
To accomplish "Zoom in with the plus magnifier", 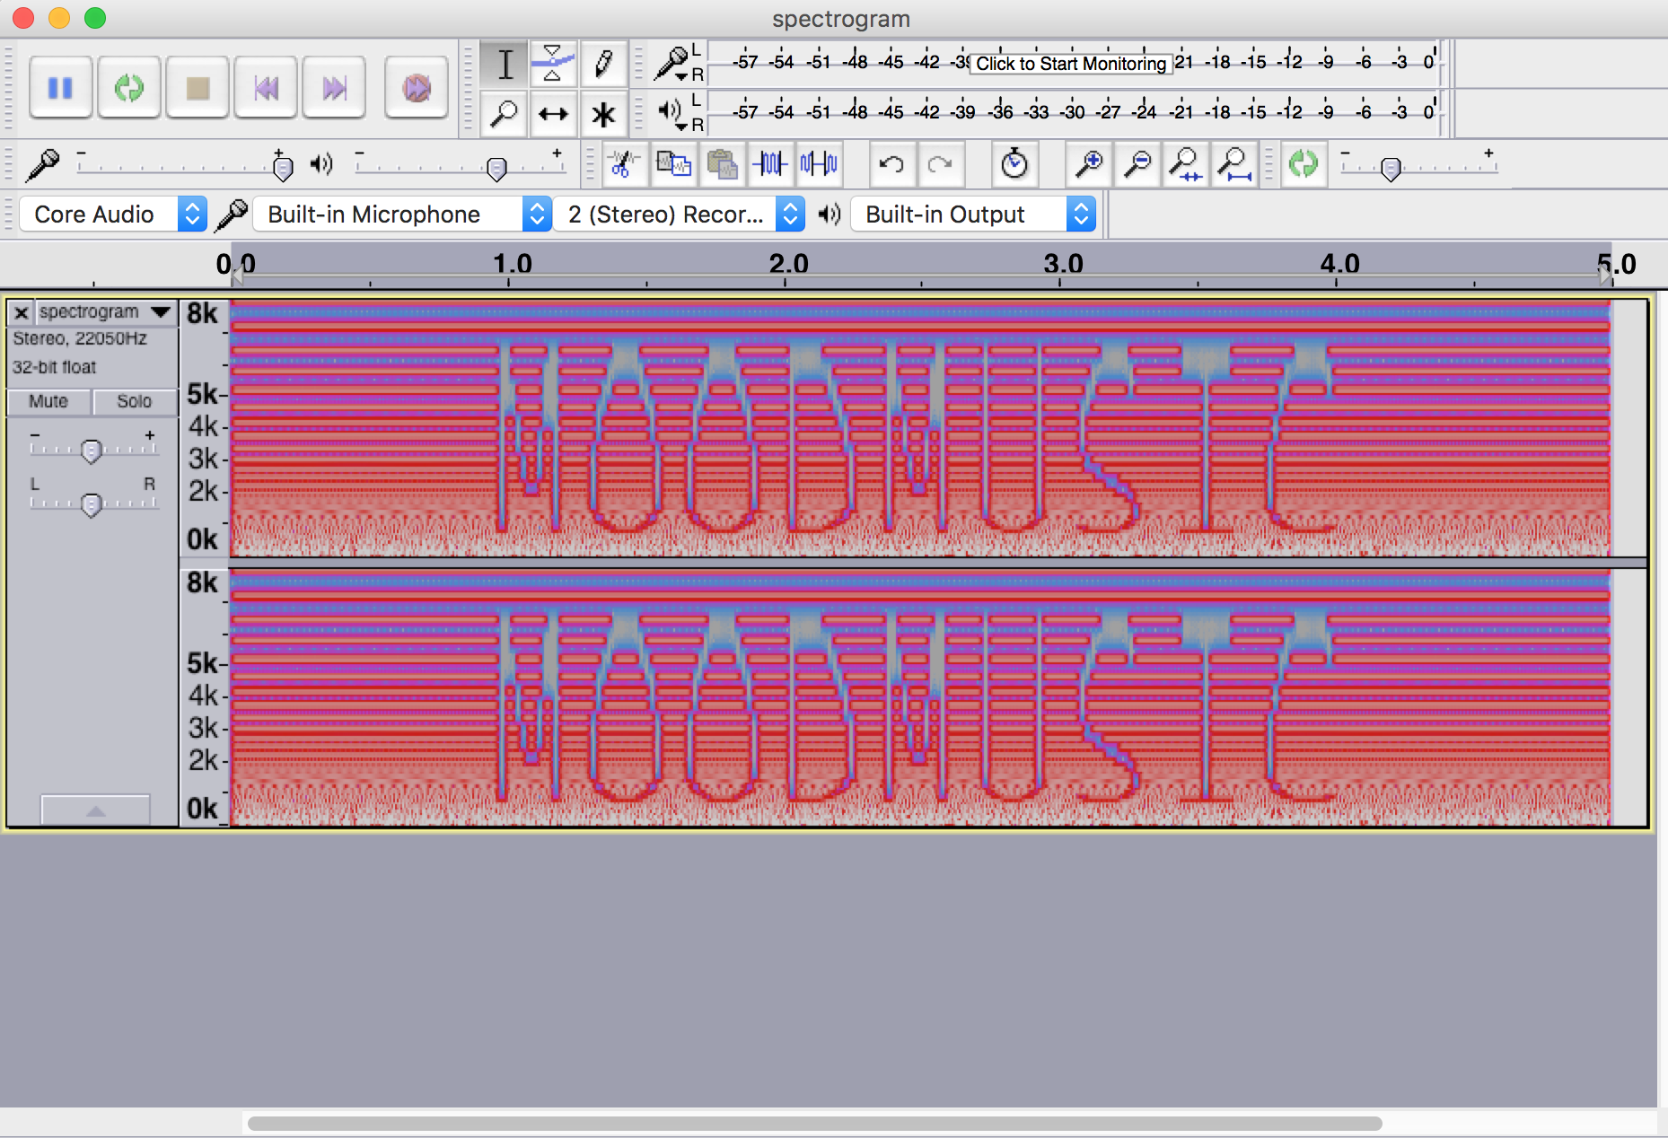I will pyautogui.click(x=1089, y=164).
